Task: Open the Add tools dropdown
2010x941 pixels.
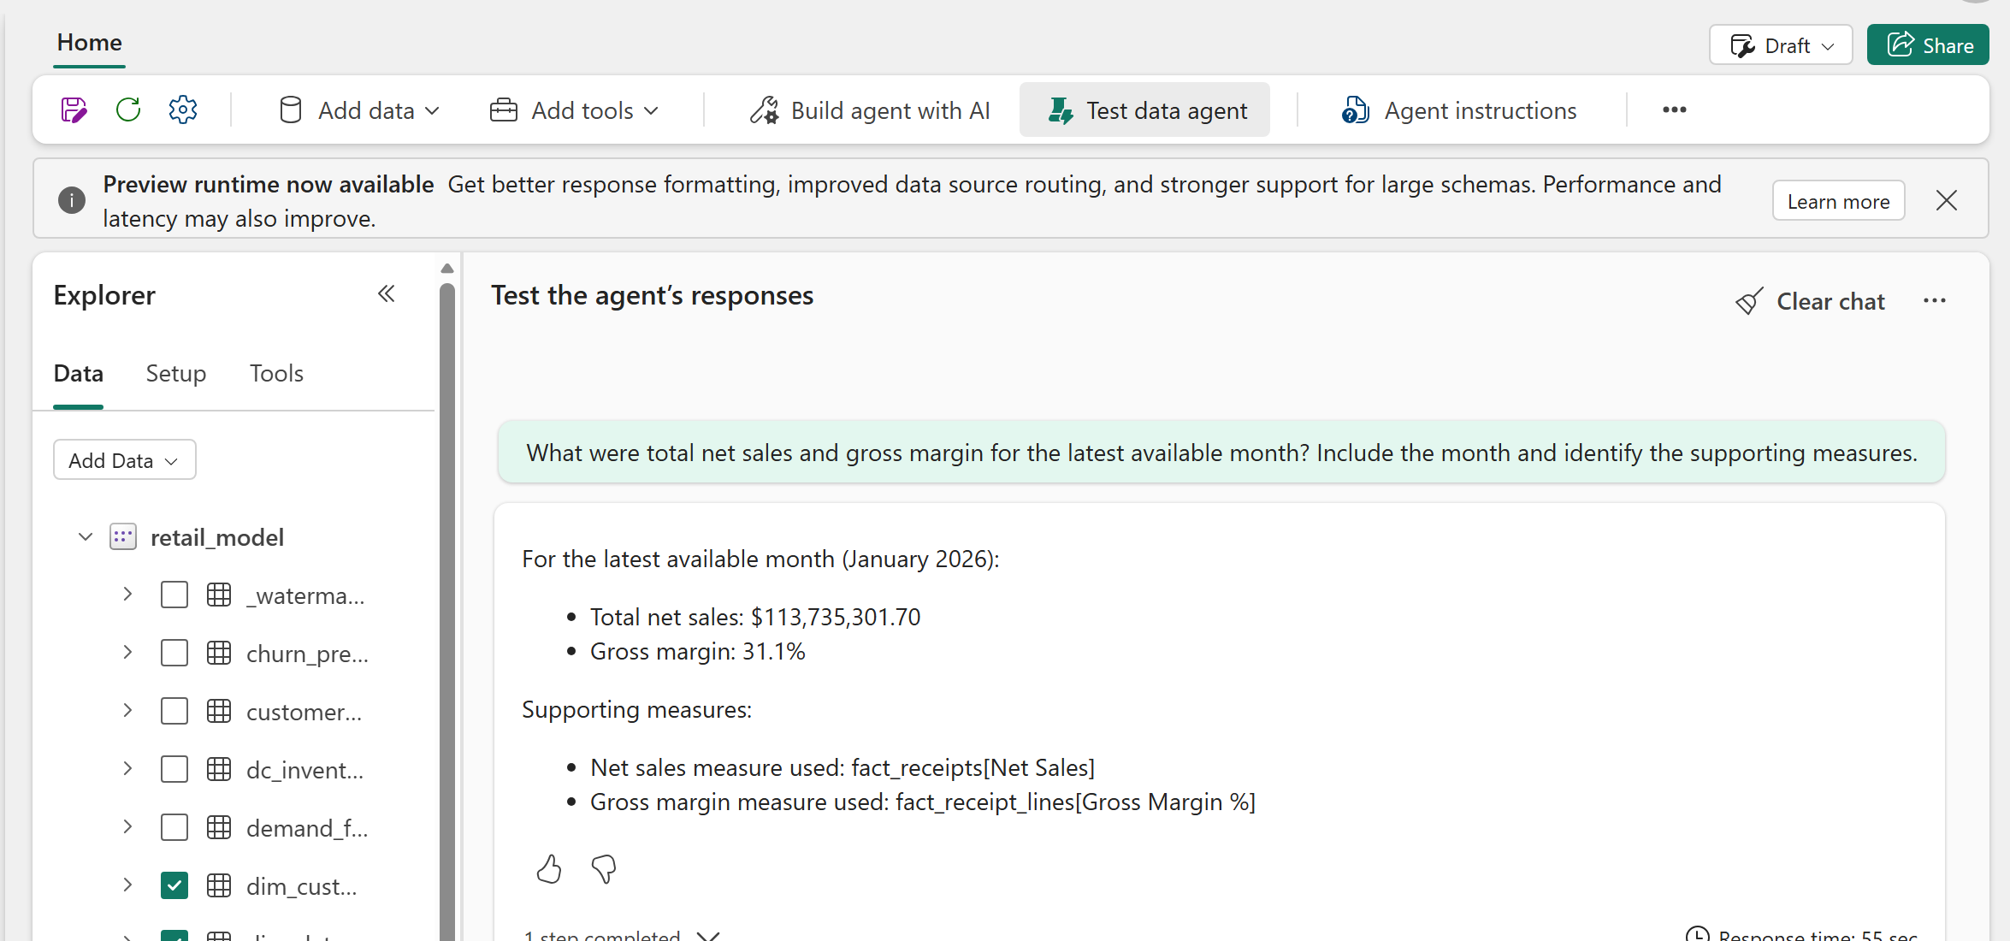Action: (574, 110)
